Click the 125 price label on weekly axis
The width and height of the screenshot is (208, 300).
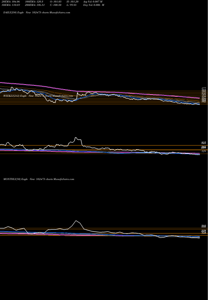[203, 151]
